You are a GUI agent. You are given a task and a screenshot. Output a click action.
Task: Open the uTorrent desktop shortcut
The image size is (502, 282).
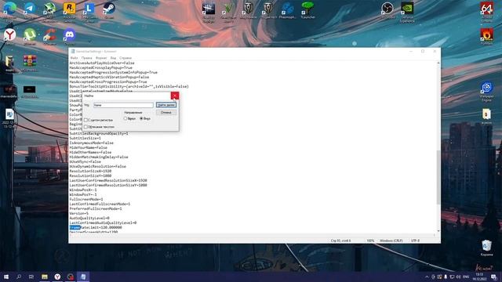tap(30, 34)
